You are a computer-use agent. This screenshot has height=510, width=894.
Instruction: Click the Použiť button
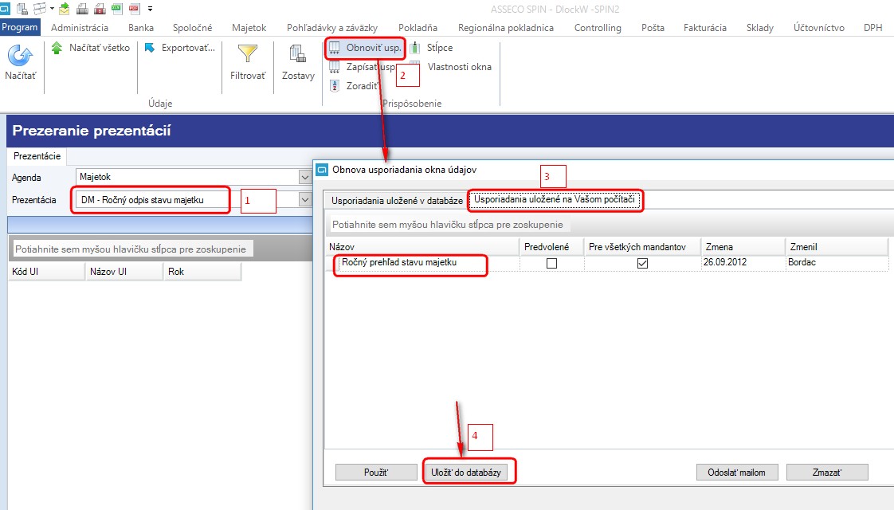coord(376,473)
